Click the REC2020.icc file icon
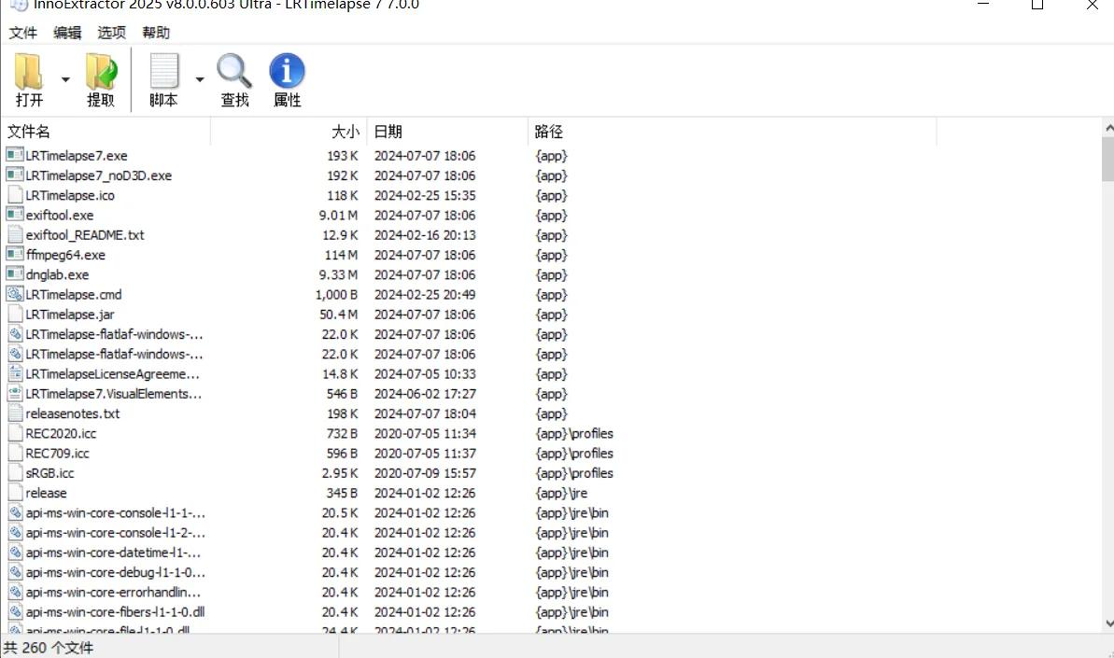Screen dimensions: 1114x658 [14, 433]
